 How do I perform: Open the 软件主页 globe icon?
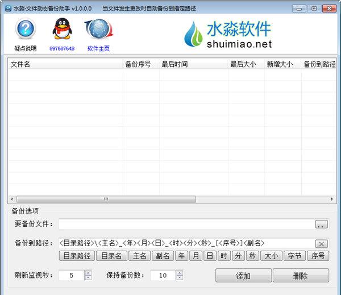pos(98,30)
